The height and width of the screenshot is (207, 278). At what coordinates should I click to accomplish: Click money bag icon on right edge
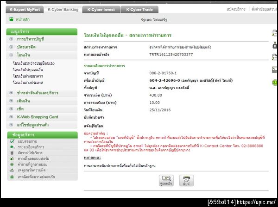pyautogui.click(x=275, y=45)
